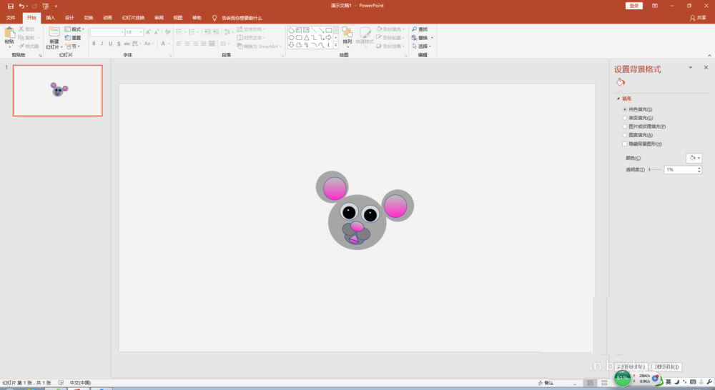Open the Insert ribbon tab

pyautogui.click(x=50, y=17)
